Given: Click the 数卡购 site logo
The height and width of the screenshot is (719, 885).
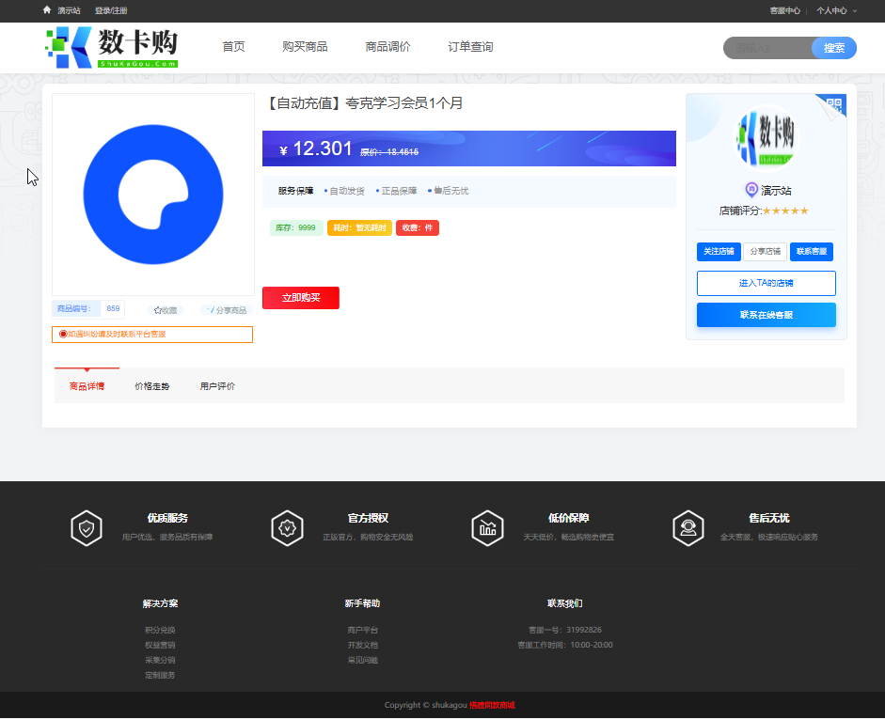Looking at the screenshot, I should pyautogui.click(x=112, y=47).
